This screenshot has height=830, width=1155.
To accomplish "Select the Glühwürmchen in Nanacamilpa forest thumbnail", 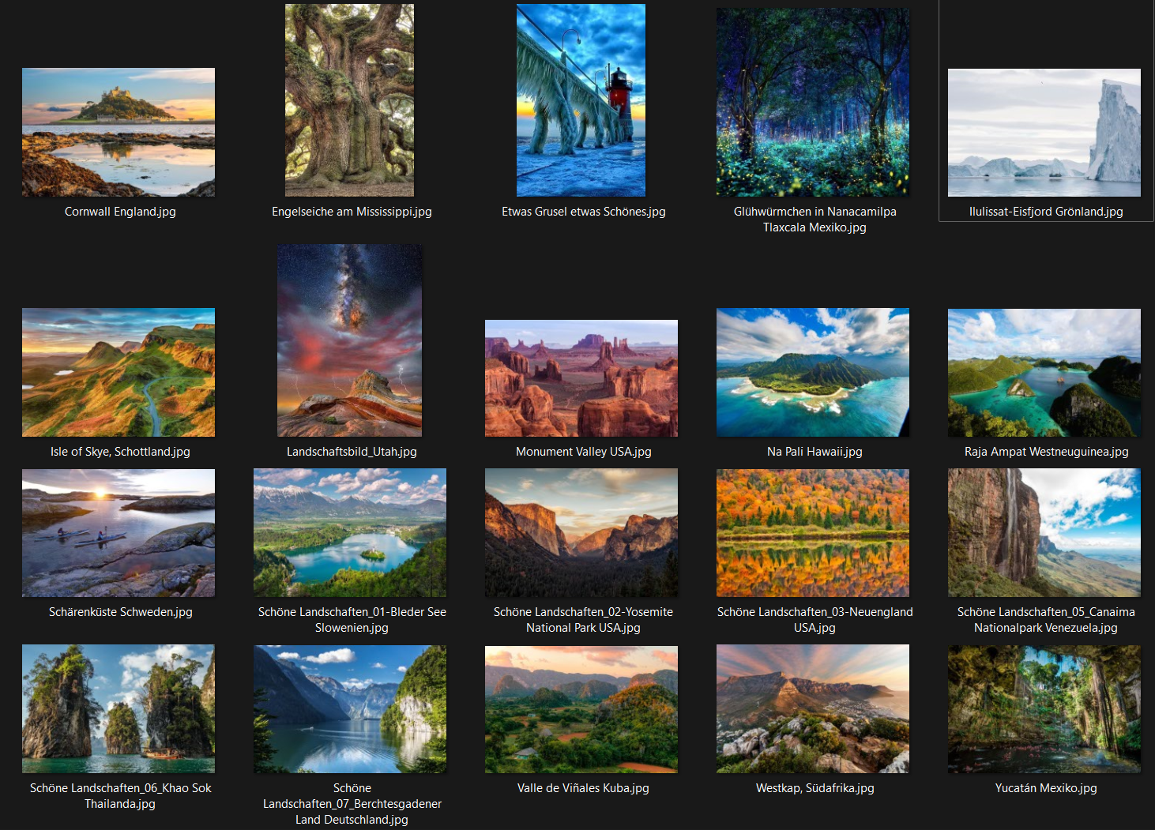I will (x=813, y=102).
